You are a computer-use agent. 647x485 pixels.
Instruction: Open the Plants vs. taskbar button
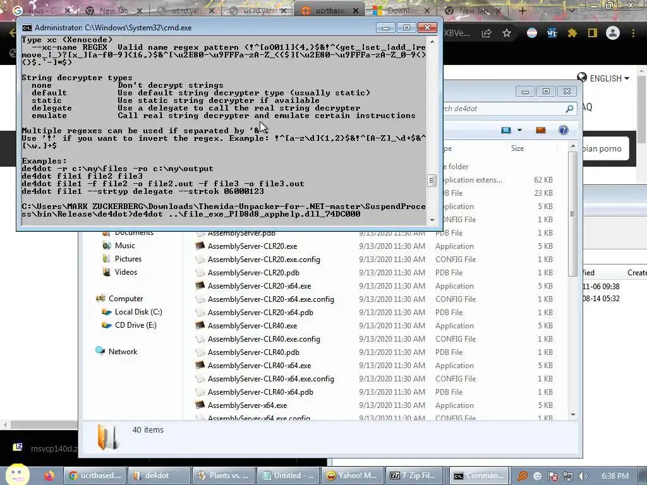click(x=224, y=476)
